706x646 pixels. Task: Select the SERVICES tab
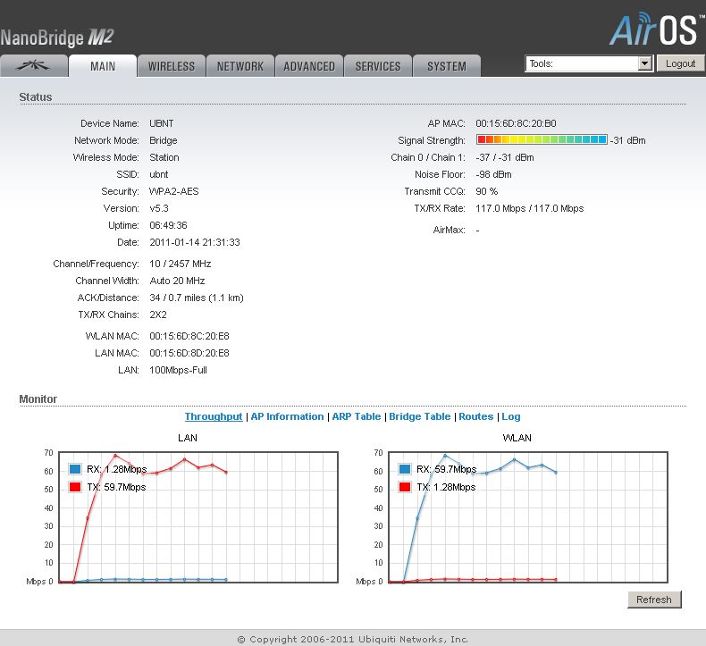point(378,66)
